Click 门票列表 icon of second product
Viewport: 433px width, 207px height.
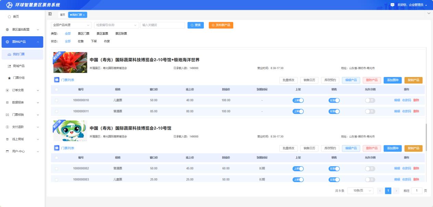tap(57, 148)
